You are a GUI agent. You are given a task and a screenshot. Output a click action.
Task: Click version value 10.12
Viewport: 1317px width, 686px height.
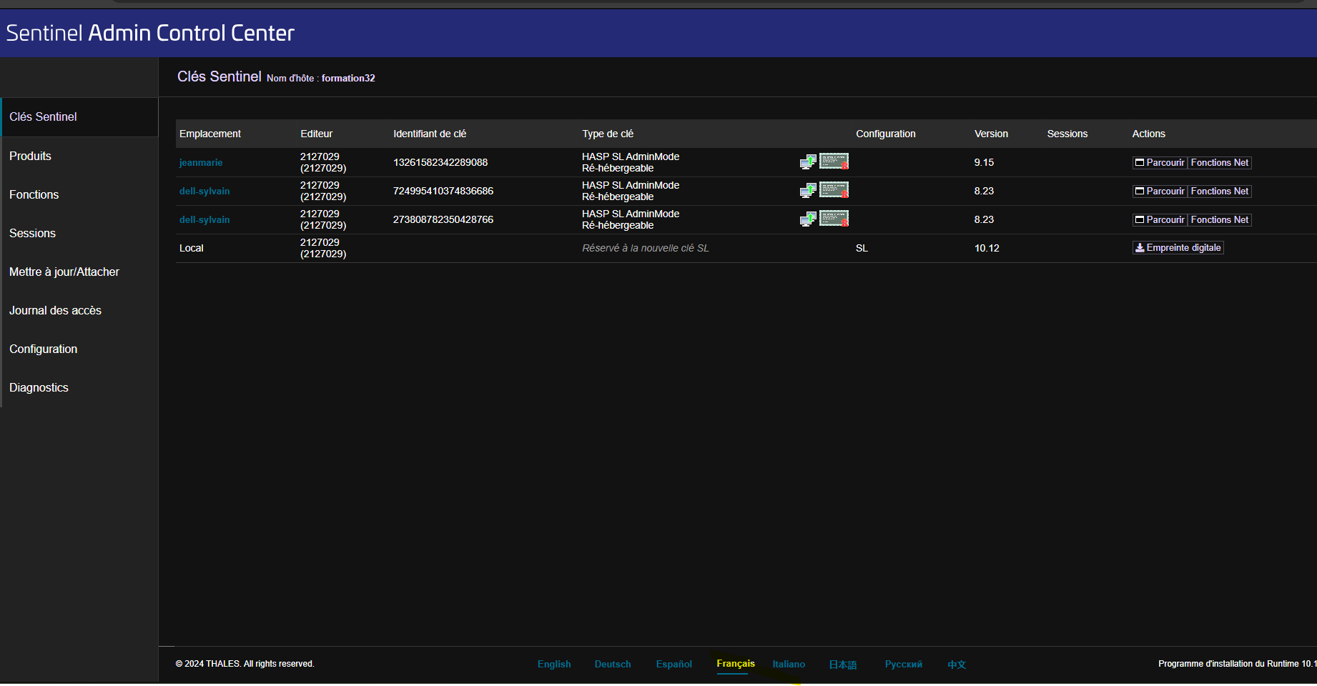tap(987, 248)
